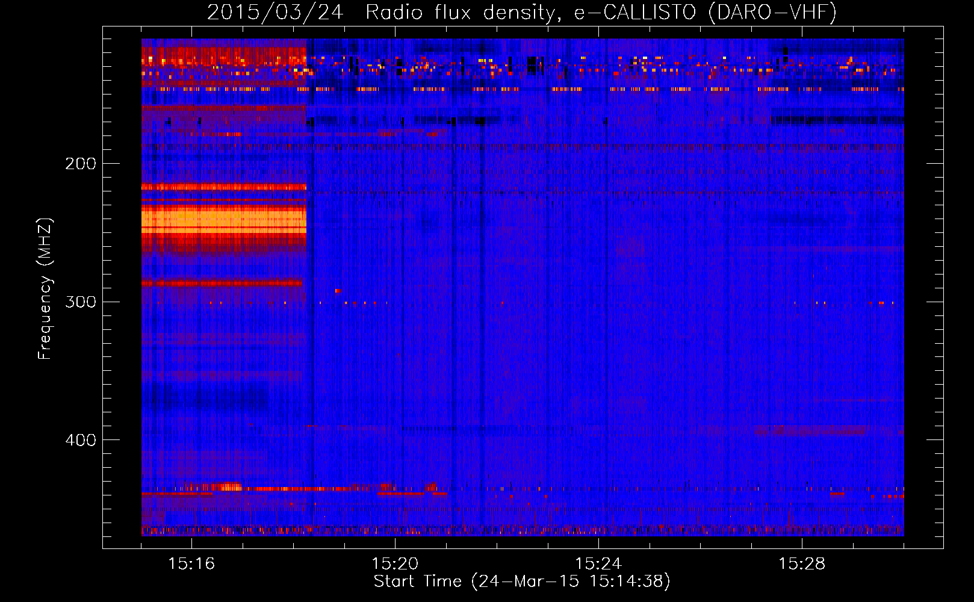This screenshot has height=602, width=974.
Task: Click the 15:20 time tick label
Action: (x=395, y=564)
